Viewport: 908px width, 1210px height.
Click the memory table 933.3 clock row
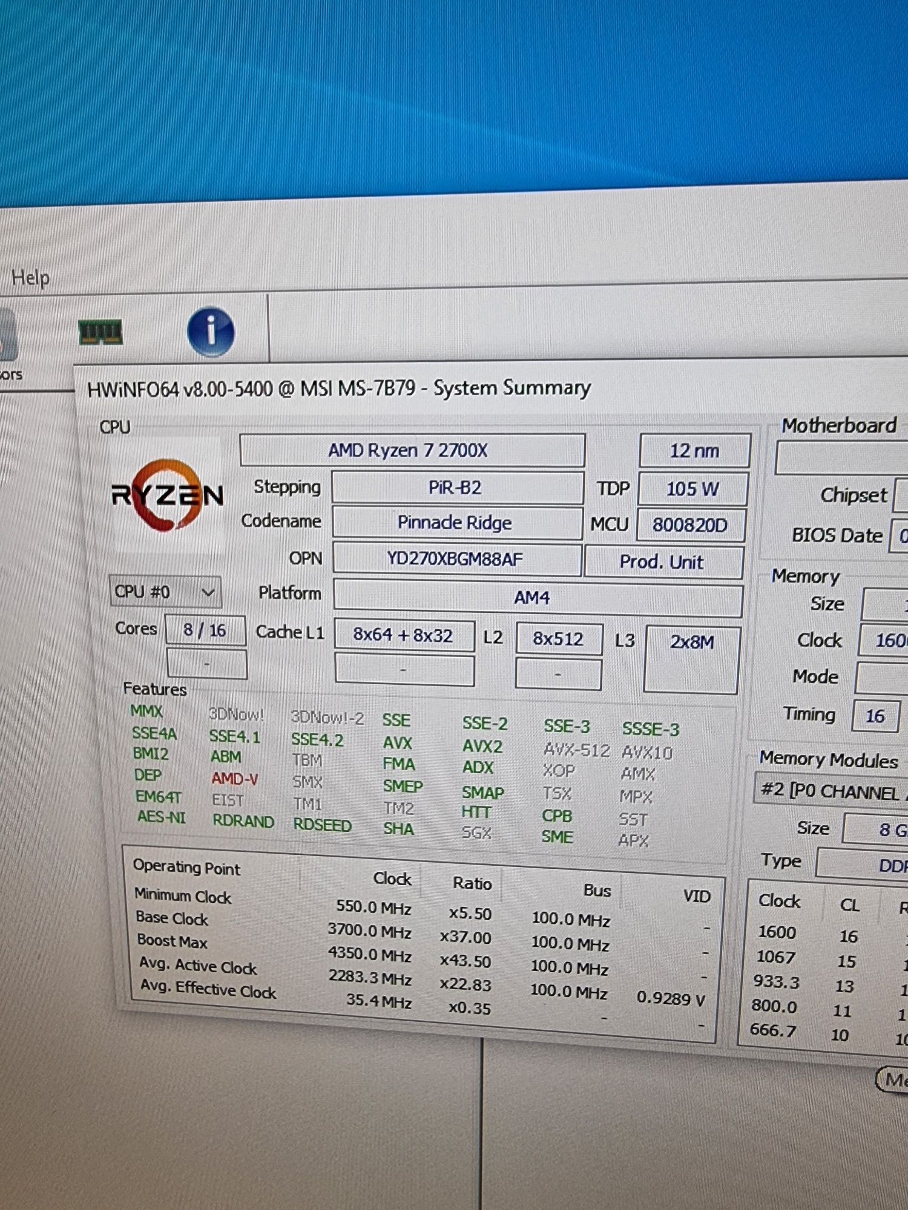[777, 982]
